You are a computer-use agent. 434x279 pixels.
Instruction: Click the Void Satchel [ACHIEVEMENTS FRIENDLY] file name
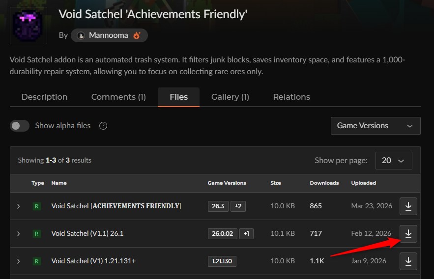click(116, 206)
